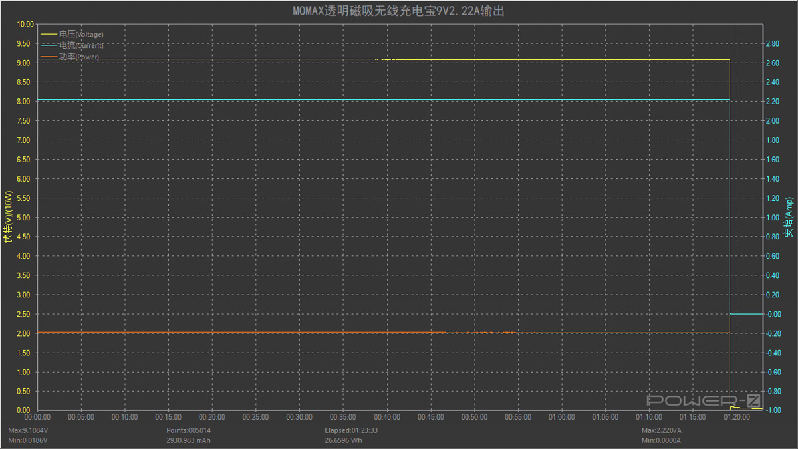Click the 26.6596 Wh energy reading

click(x=343, y=440)
